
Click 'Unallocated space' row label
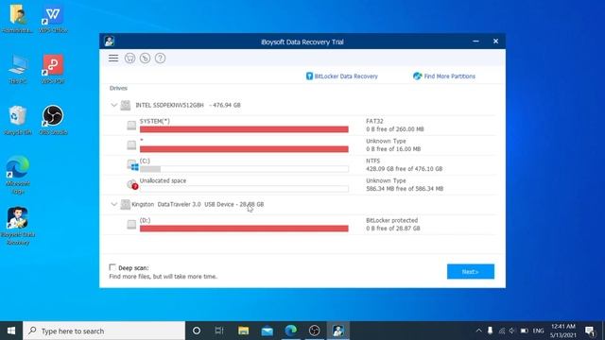163,180
